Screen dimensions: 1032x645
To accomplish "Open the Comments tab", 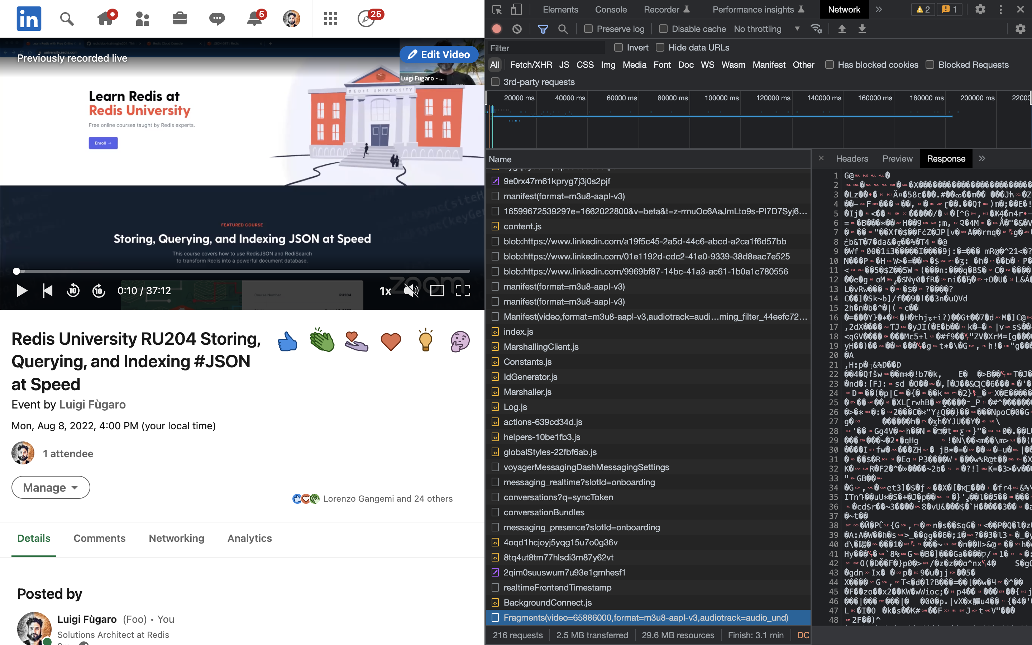I will (99, 538).
